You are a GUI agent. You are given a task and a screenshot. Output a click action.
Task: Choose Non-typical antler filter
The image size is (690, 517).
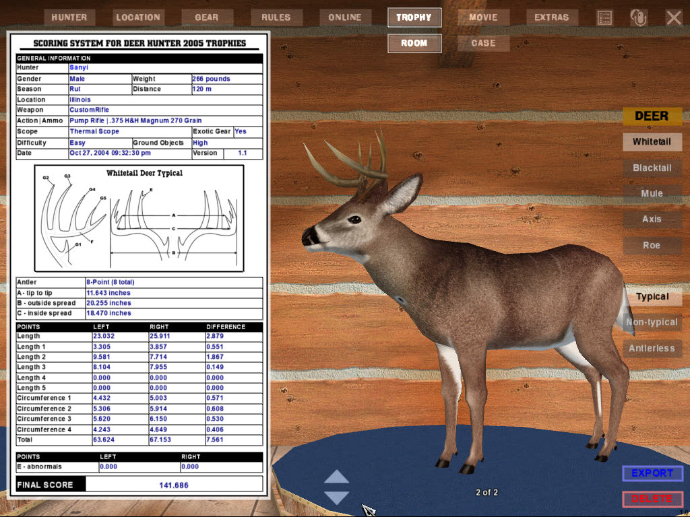pos(652,322)
